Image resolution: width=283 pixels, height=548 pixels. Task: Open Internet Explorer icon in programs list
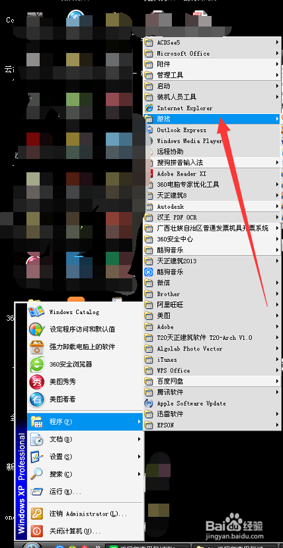[x=149, y=108]
